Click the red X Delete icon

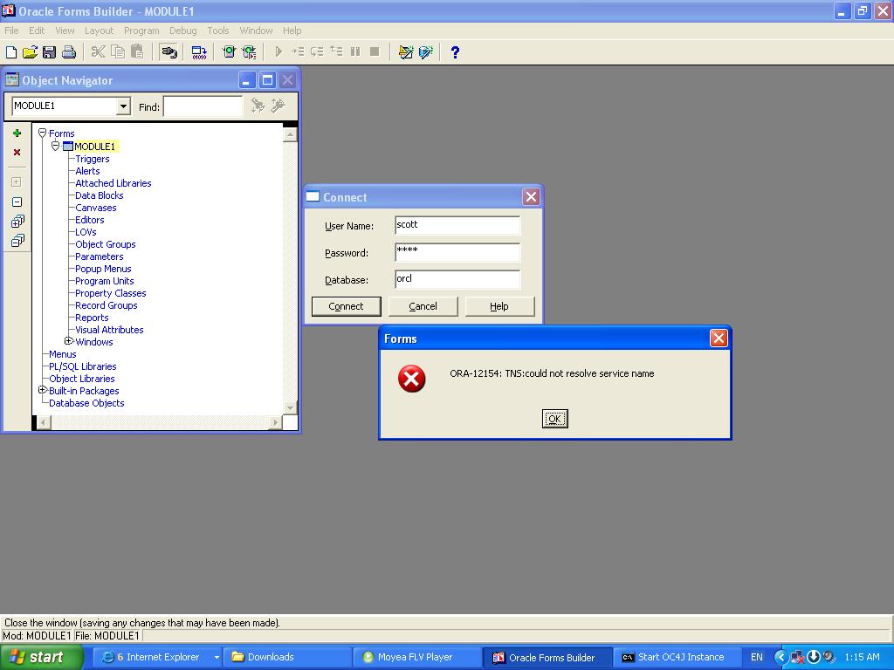click(x=17, y=153)
